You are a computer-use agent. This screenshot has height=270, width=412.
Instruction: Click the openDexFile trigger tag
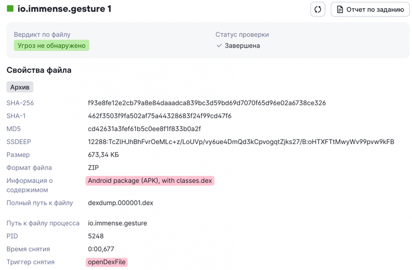point(107,262)
